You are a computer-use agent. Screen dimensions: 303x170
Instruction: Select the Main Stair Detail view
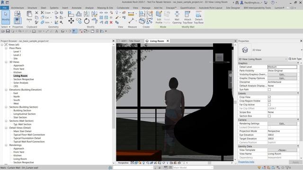[22, 131]
